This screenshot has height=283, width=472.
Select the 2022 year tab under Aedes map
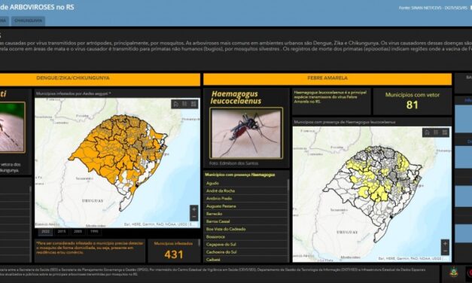coord(46,232)
